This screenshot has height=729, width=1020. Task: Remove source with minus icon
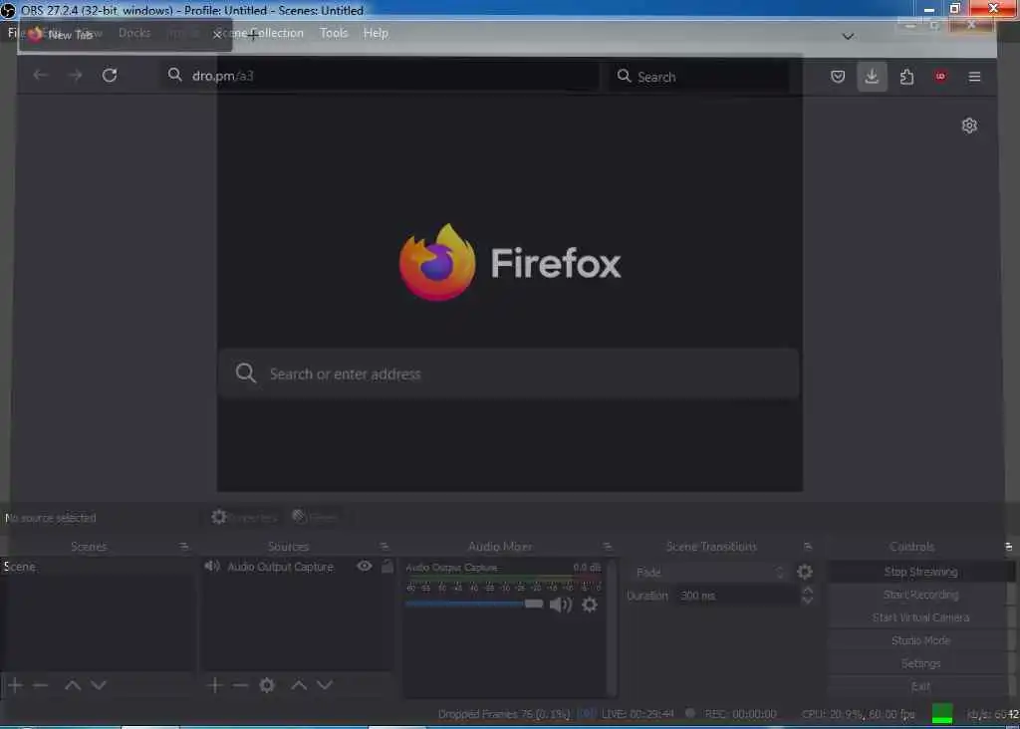tap(240, 685)
